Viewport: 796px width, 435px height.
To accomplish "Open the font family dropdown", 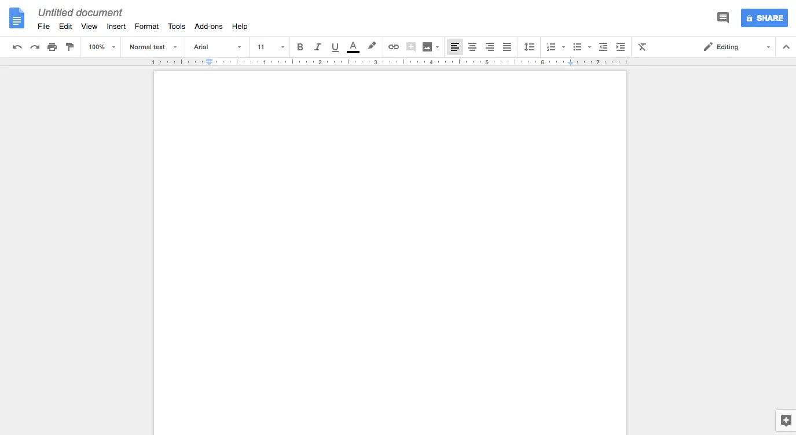I will [217, 47].
